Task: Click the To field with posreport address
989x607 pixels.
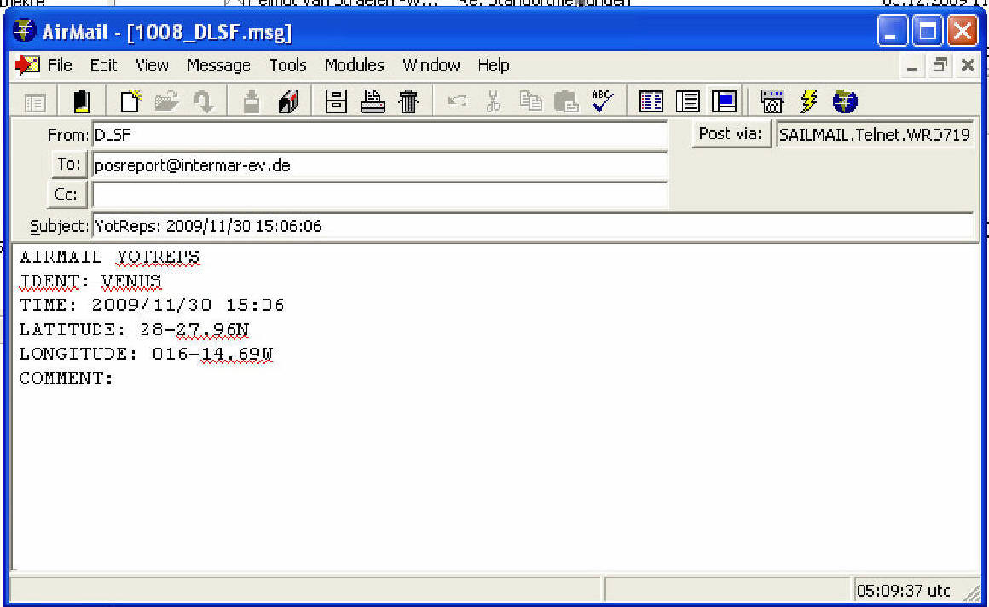Action: (379, 165)
